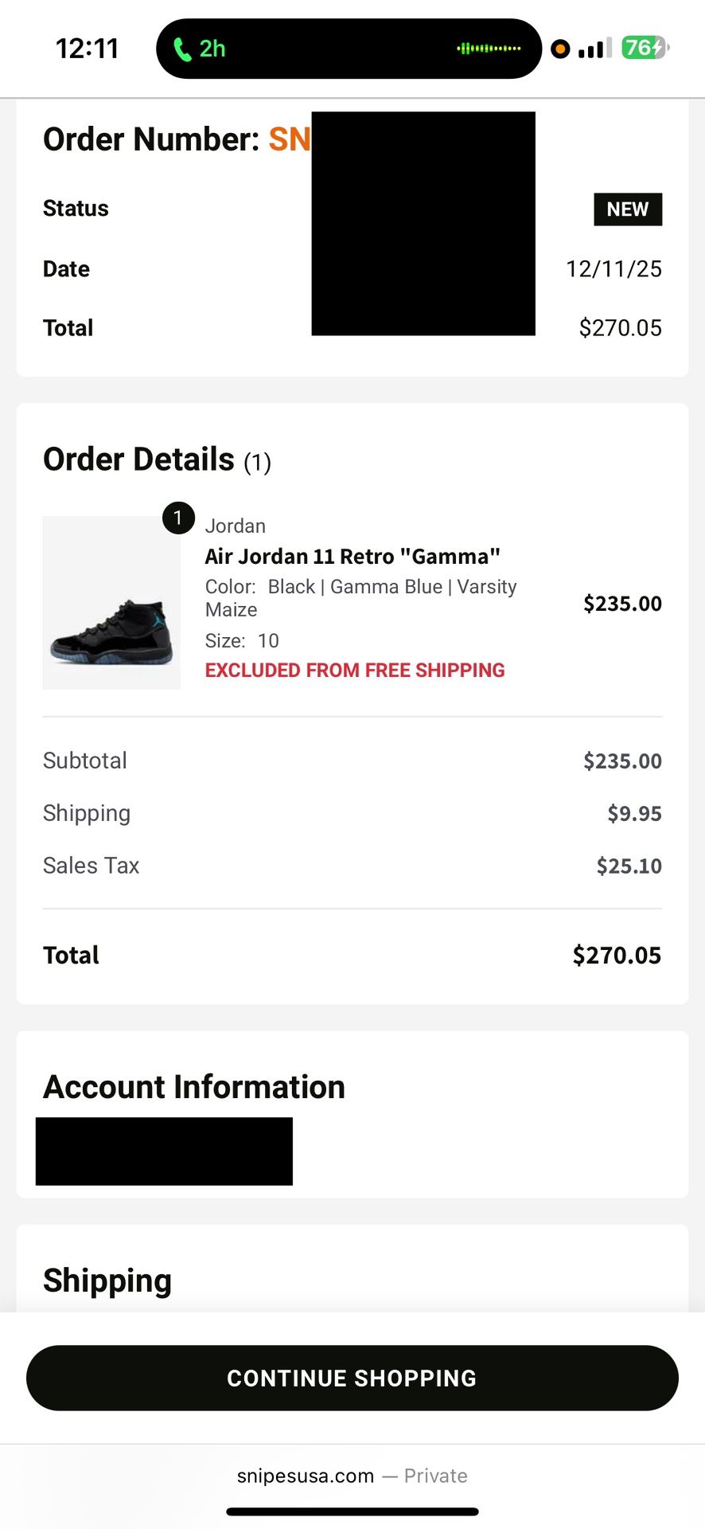Tap the Private browsing label
705x1529 pixels.
[x=435, y=1476]
